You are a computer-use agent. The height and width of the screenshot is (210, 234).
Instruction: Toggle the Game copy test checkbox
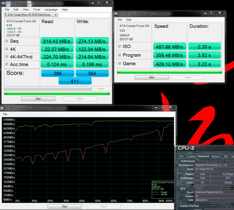coord(120,63)
